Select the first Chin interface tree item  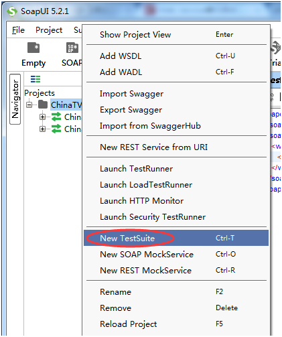point(73,117)
